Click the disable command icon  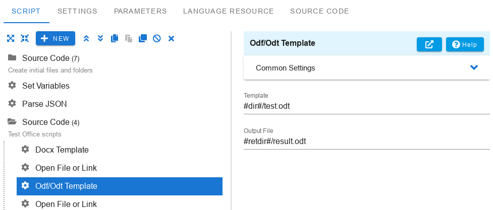(x=157, y=38)
